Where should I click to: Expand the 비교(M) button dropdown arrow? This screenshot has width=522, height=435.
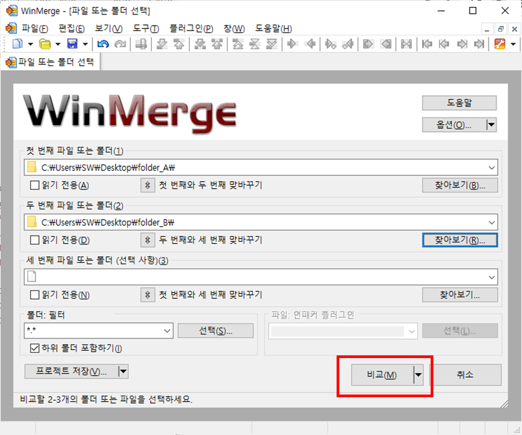coord(418,375)
